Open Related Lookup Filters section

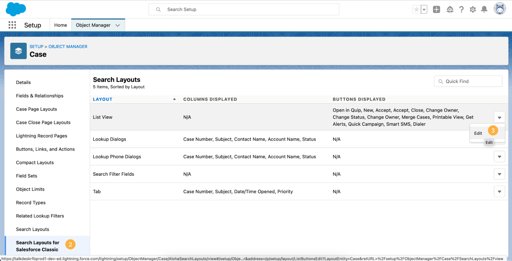point(40,216)
